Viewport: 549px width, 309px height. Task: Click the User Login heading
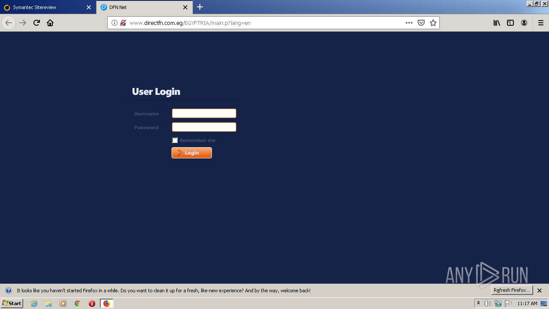(156, 91)
